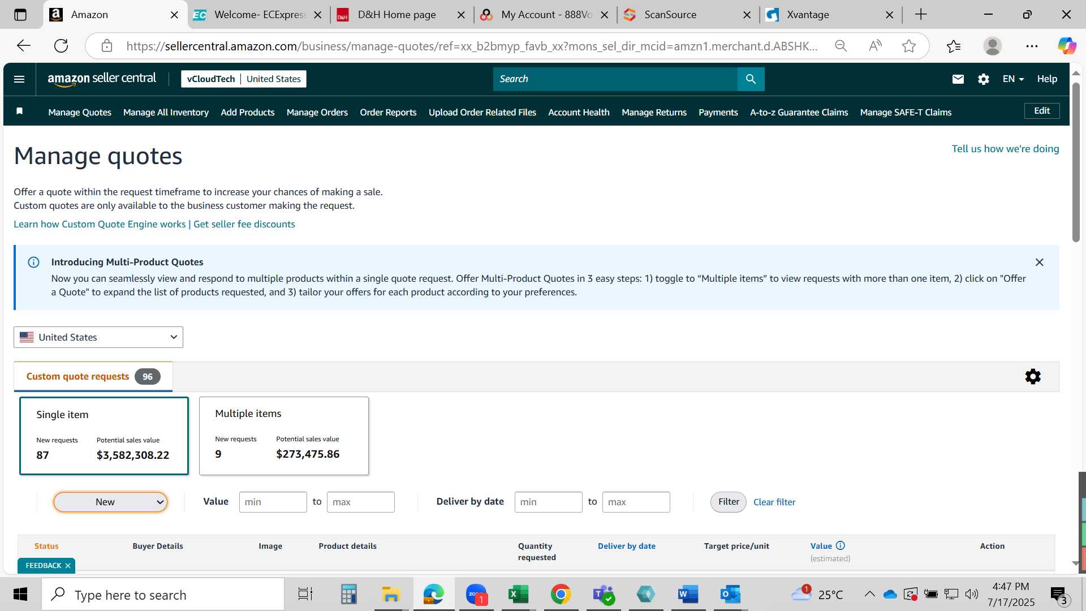Open the Windows Start menu
The image size is (1086, 611).
(20, 595)
